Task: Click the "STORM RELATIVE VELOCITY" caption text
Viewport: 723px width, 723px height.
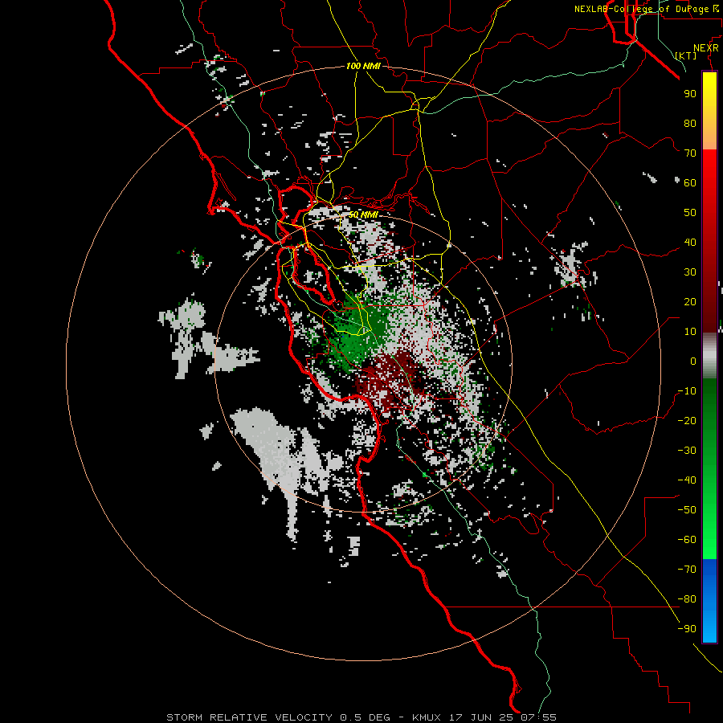Action: 249,717
